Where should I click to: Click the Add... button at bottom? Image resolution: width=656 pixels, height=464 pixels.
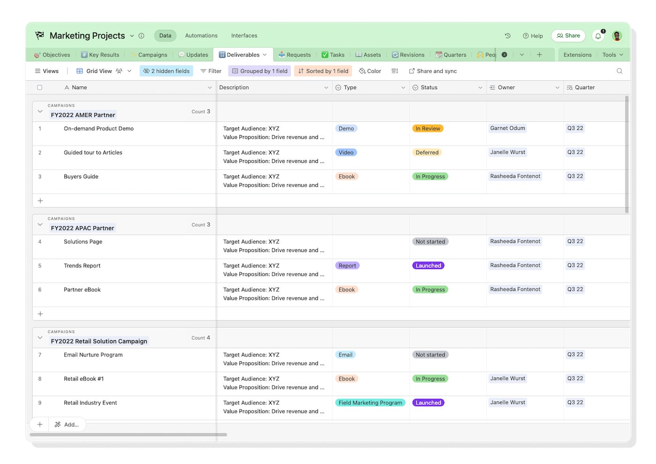click(x=67, y=425)
